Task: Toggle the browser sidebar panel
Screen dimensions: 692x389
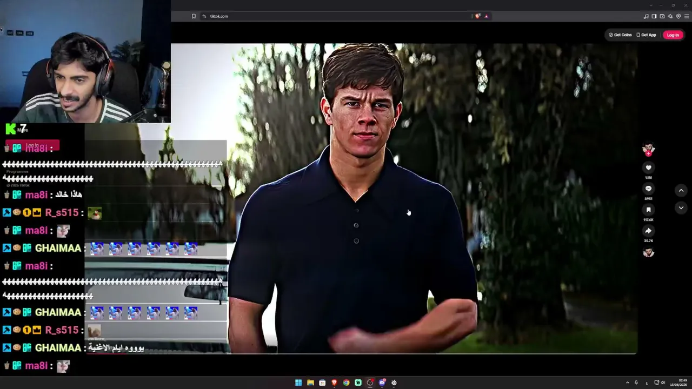Action: [654, 16]
